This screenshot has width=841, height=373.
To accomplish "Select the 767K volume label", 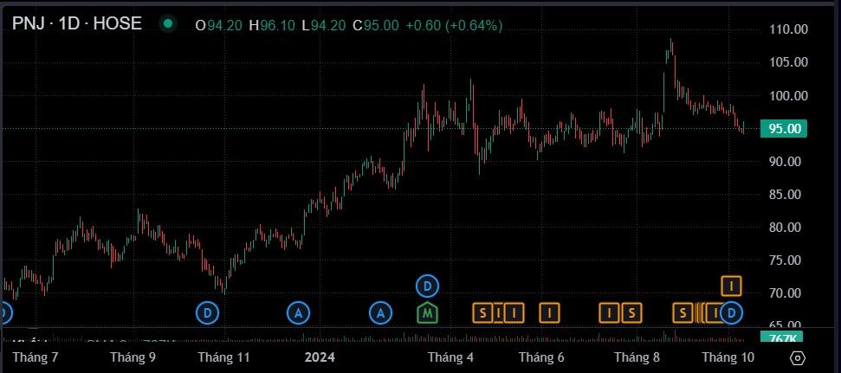I will pyautogui.click(x=783, y=338).
